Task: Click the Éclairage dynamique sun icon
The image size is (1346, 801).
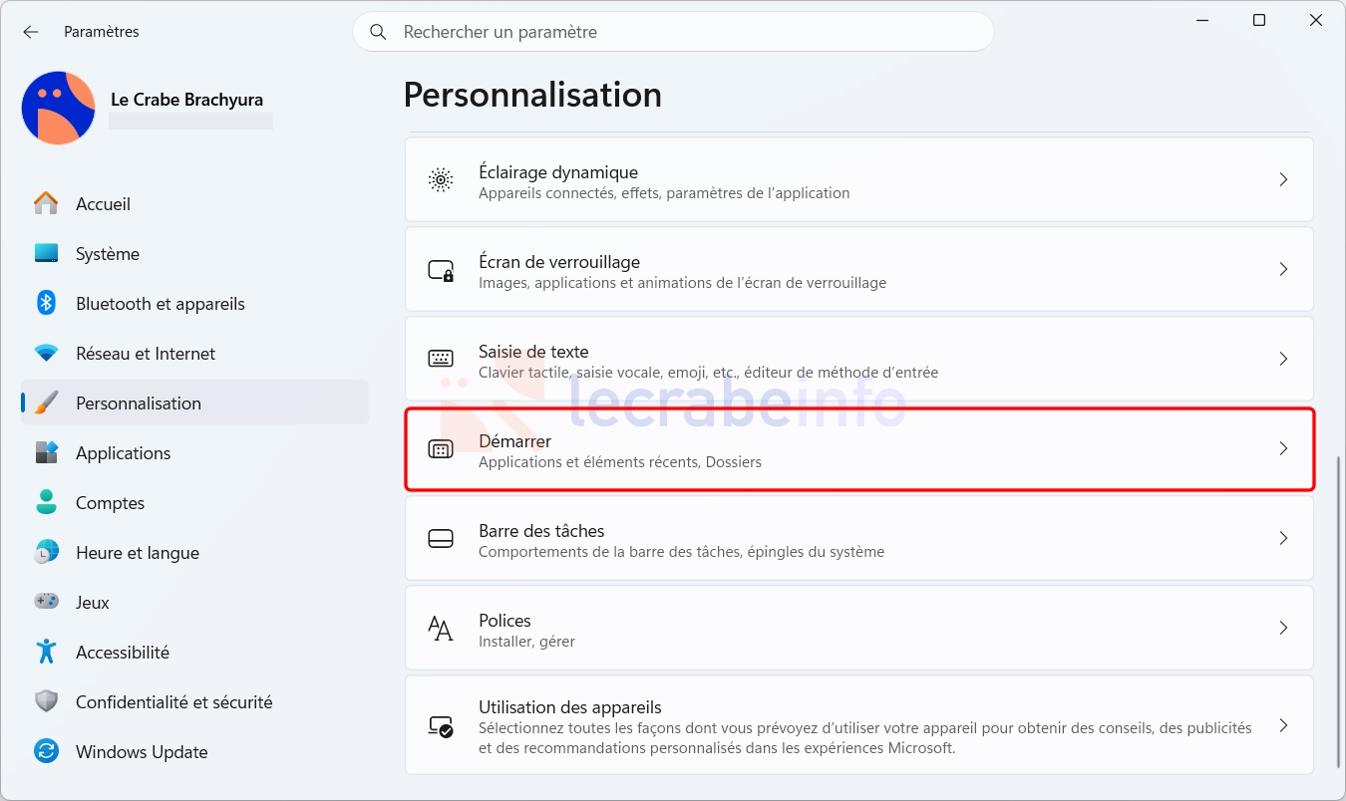Action: coord(440,180)
